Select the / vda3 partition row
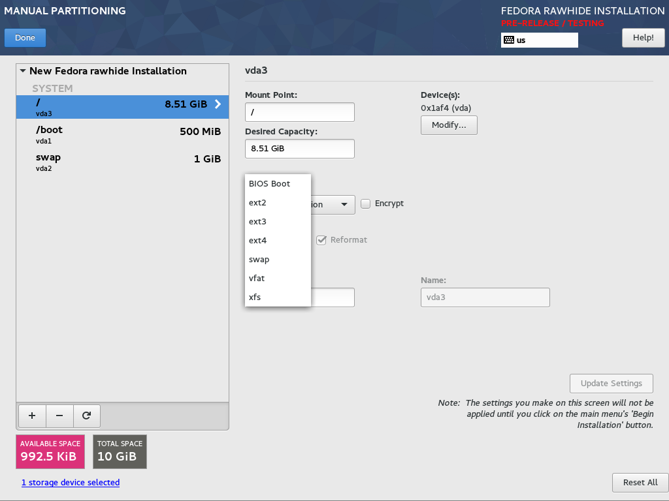The height and width of the screenshot is (501, 669). click(x=122, y=107)
